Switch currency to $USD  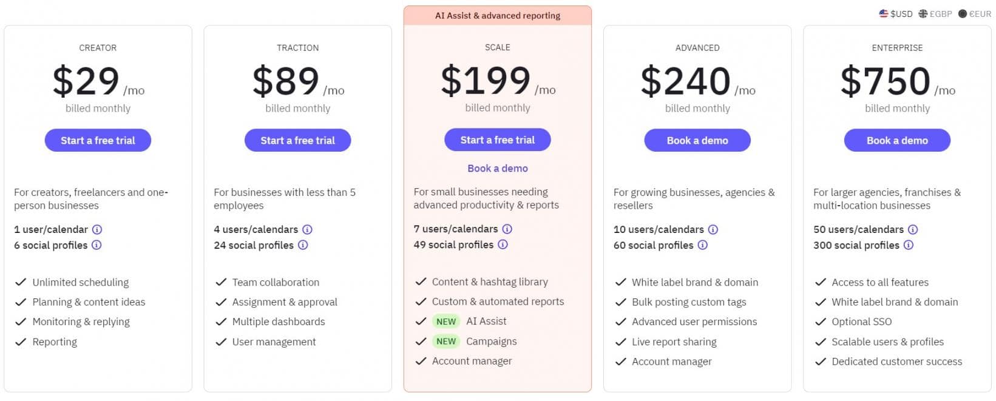(x=896, y=13)
